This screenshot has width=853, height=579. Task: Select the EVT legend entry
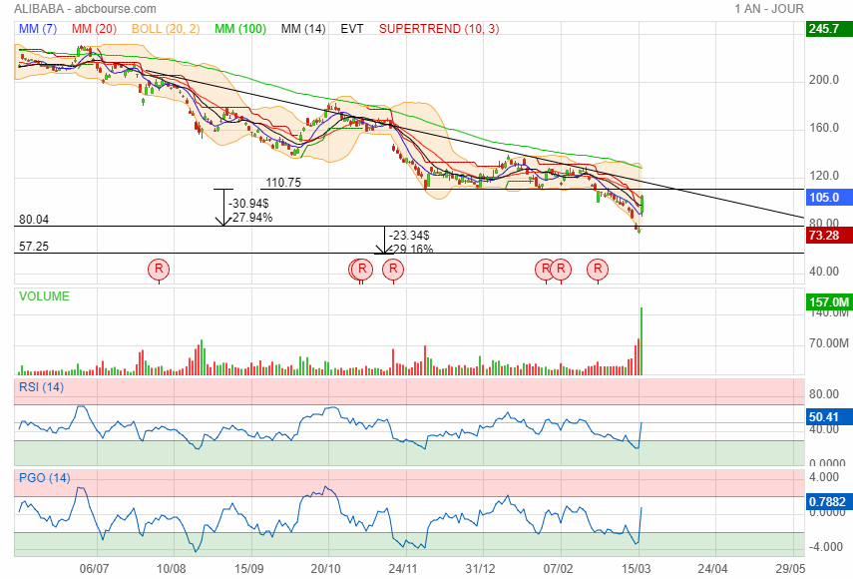[x=352, y=29]
